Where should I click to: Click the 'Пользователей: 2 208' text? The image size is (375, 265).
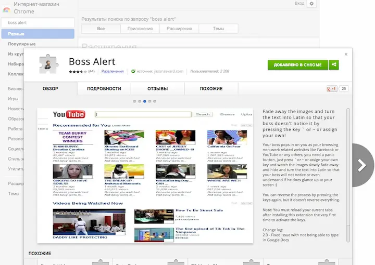coord(210,71)
